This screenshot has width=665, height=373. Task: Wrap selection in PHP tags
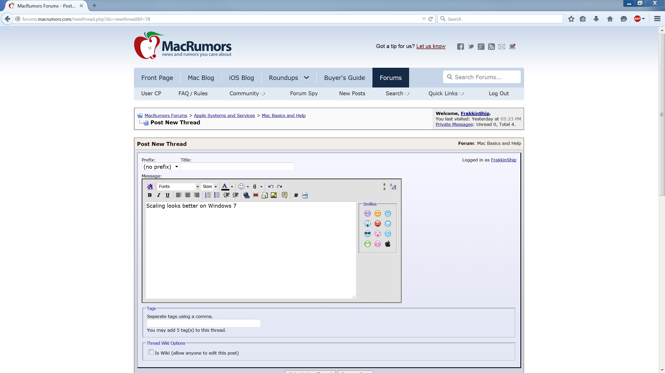pyautogui.click(x=305, y=195)
